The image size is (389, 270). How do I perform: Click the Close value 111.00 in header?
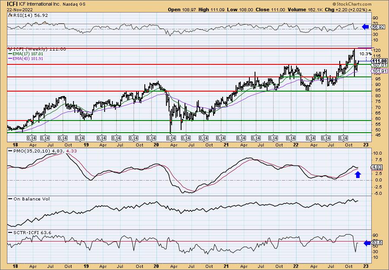[279, 10]
